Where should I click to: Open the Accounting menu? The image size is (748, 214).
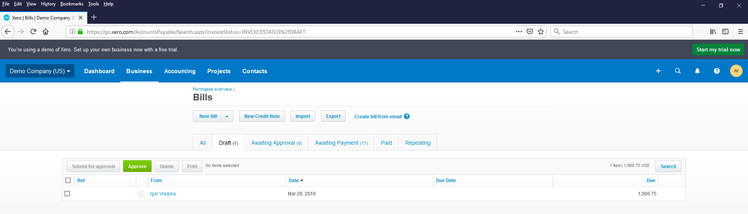(180, 71)
